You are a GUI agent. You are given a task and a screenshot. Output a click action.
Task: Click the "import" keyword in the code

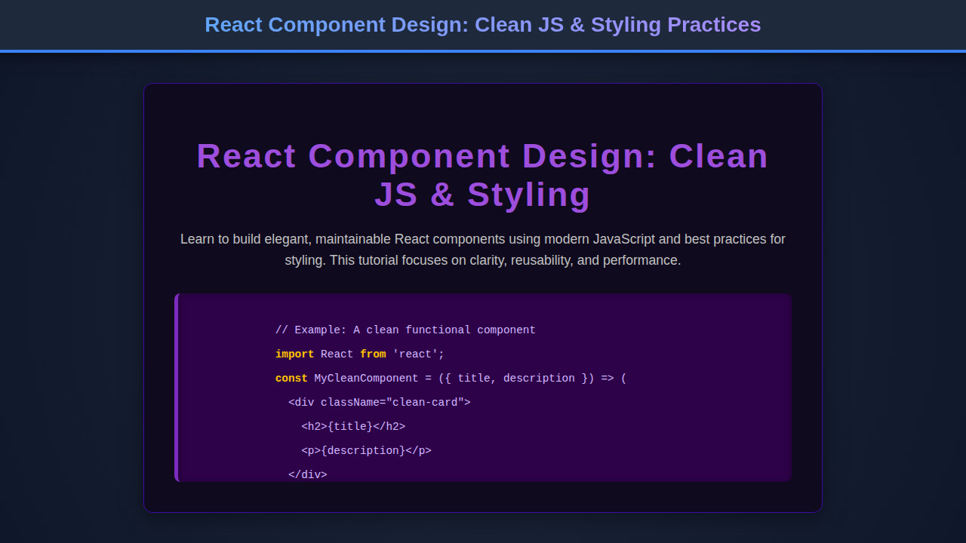[294, 354]
